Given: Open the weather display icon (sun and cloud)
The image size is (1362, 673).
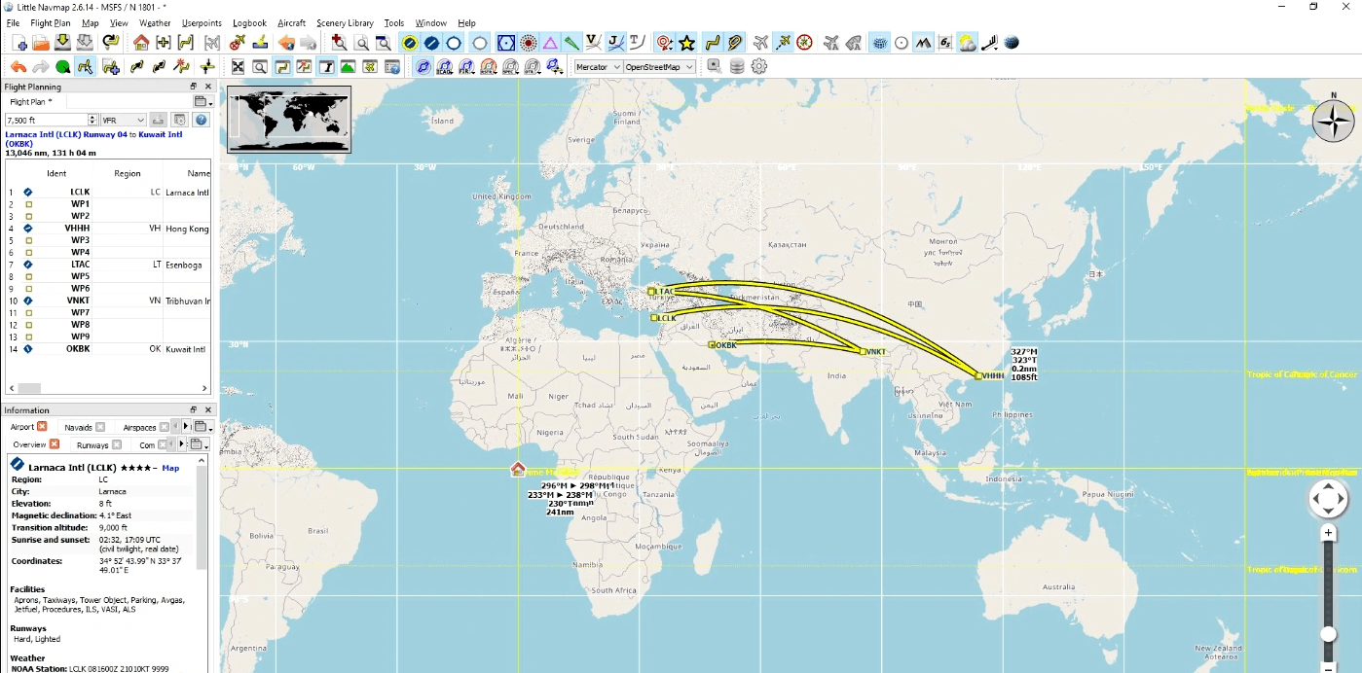Looking at the screenshot, I should point(966,42).
